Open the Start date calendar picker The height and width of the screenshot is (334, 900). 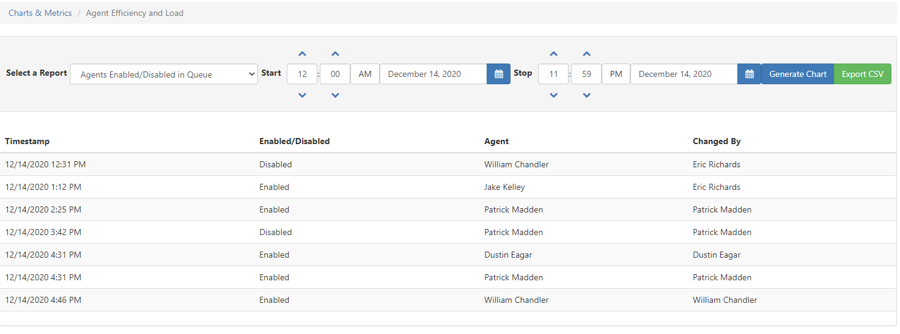click(x=498, y=74)
